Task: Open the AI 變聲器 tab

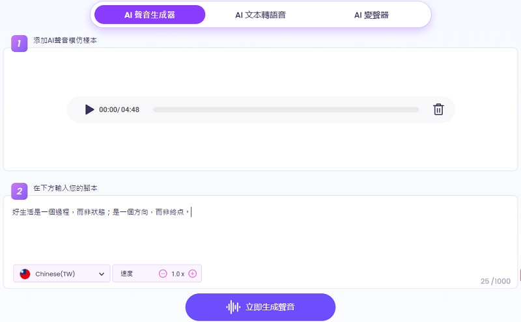Action: coord(371,14)
